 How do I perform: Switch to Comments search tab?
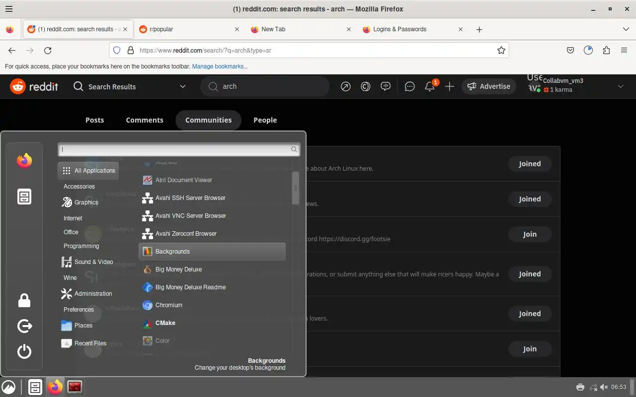coord(145,120)
